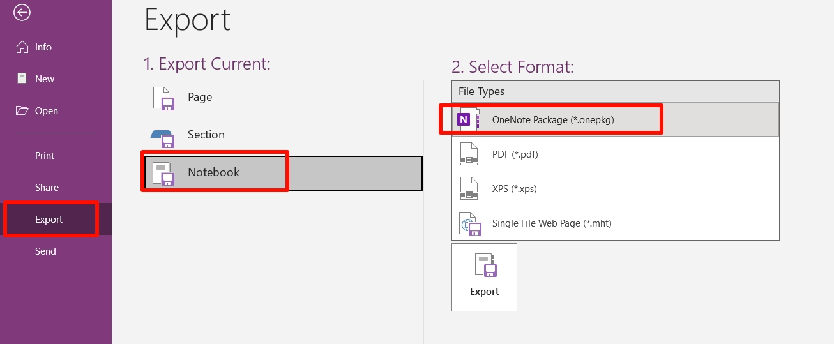Click the Page export icon
834x344 pixels.
coord(164,98)
